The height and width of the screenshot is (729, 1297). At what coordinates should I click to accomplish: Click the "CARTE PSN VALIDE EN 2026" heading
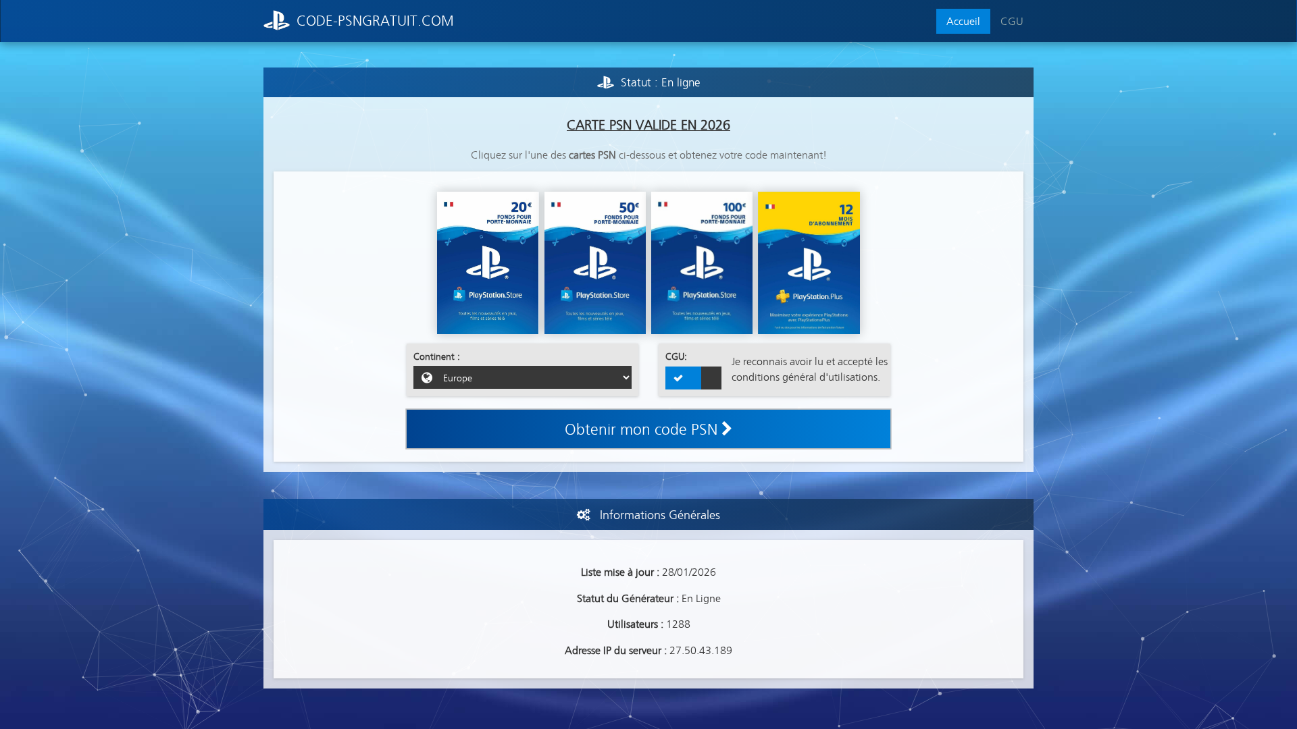point(648,125)
